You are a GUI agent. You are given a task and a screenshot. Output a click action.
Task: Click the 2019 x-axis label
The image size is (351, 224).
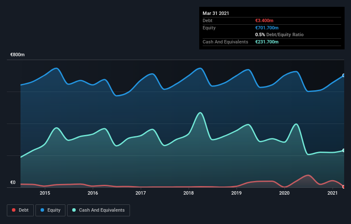(236, 193)
